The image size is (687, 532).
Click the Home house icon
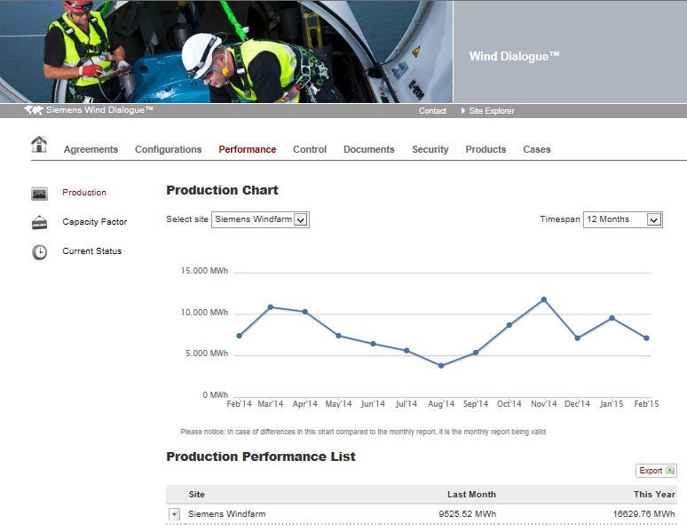click(39, 144)
